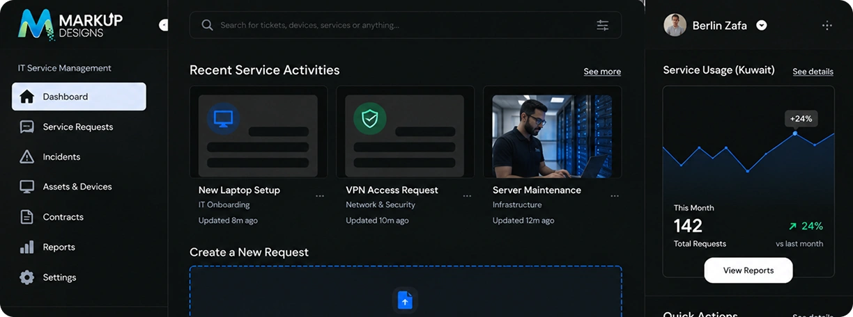The image size is (853, 317).
Task: Click the blue monitor icon on laptop card
Action: [x=223, y=118]
